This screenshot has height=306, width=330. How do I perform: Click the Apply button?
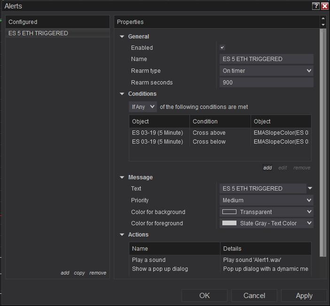[x=304, y=296]
